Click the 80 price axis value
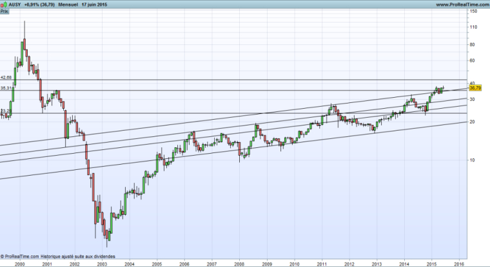This screenshot has height=267, width=490. point(472,44)
